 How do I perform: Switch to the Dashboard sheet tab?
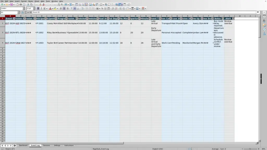click(x=23, y=146)
